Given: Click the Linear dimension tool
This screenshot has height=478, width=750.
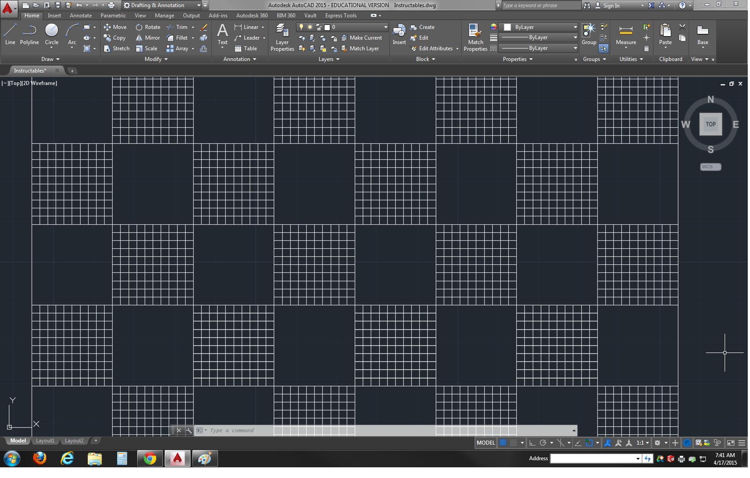Looking at the screenshot, I should point(247,27).
